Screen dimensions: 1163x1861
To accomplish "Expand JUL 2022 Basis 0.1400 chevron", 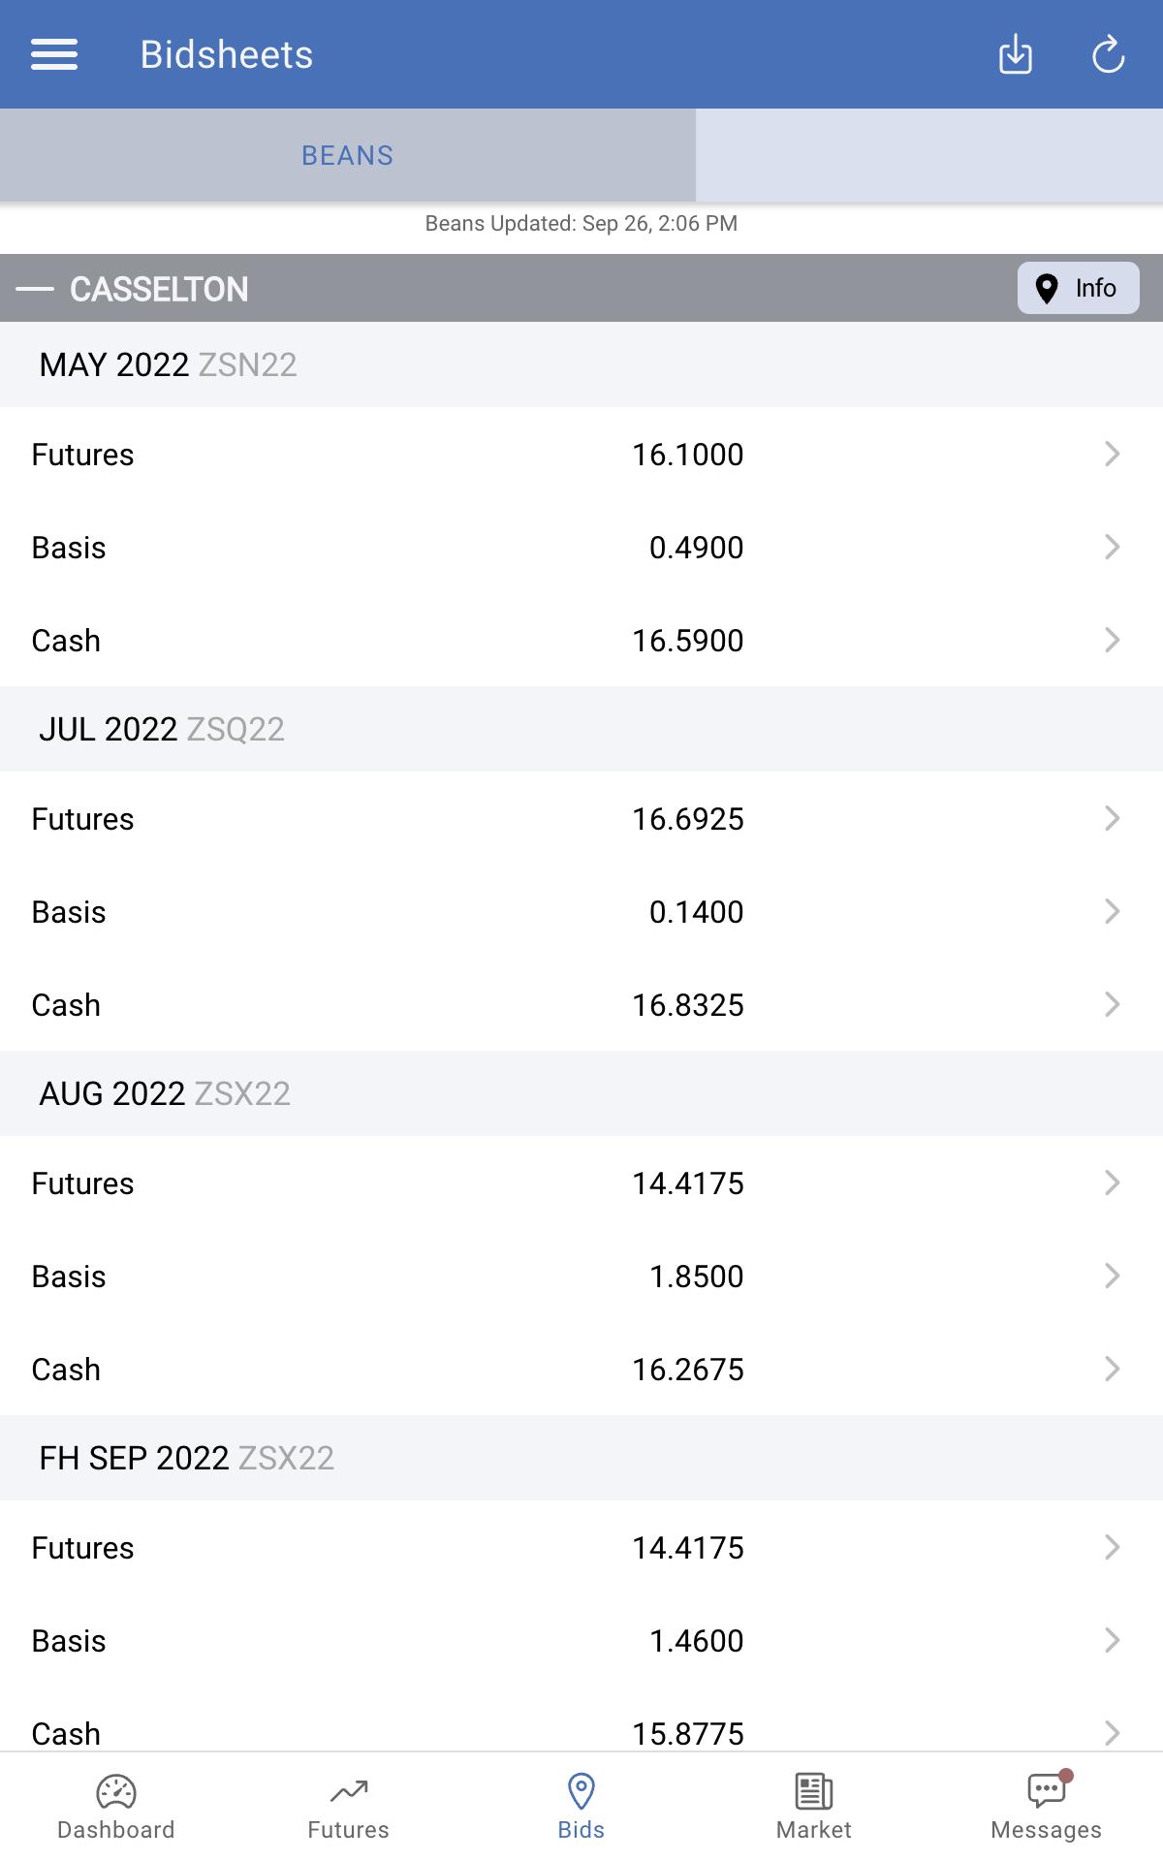I will [x=1113, y=911].
